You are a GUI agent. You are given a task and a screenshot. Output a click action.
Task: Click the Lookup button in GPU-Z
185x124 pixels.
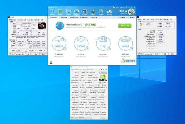point(103,73)
